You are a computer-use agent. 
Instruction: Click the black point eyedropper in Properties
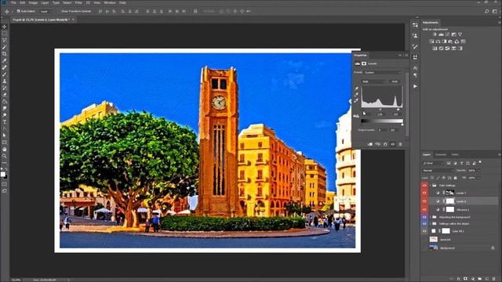pos(356,89)
